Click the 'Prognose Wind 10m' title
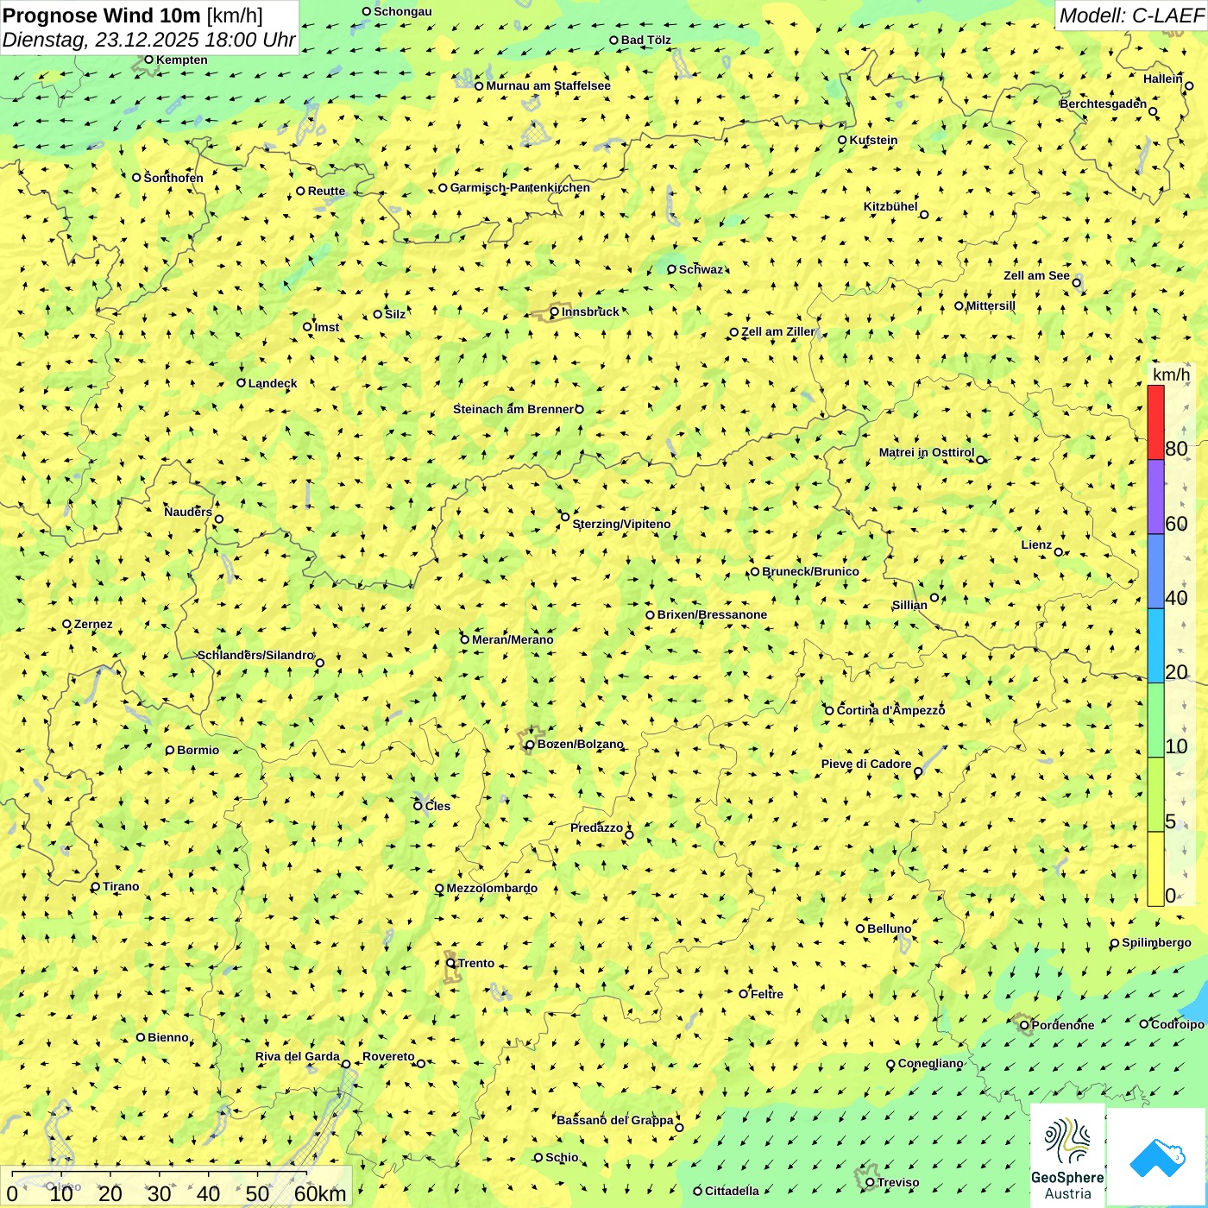Viewport: 1208px width, 1208px height. tap(102, 15)
